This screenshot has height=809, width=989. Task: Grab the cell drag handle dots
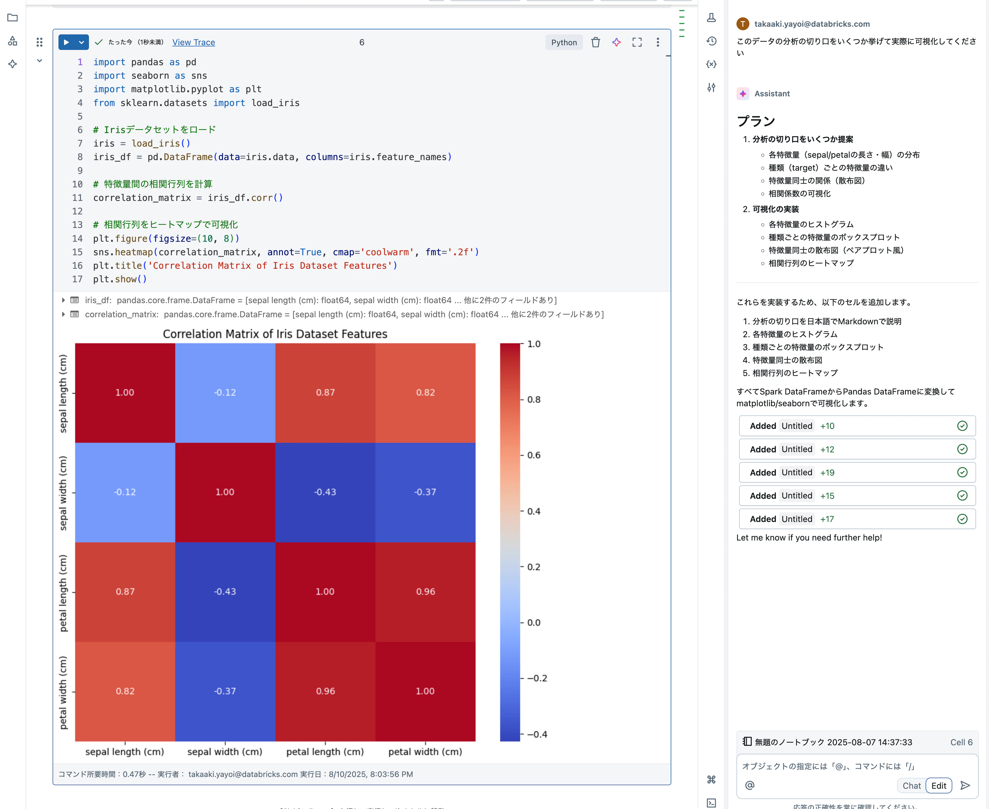tap(40, 42)
